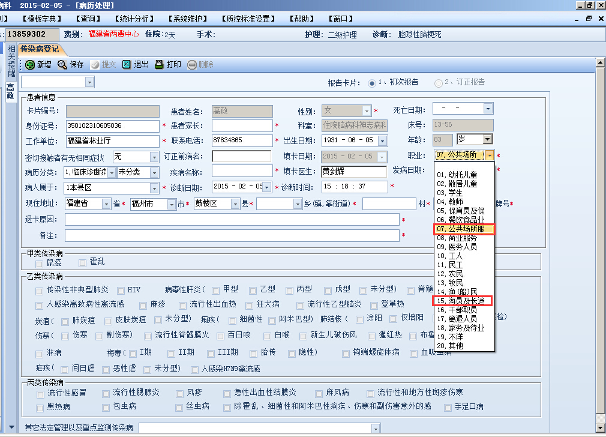
Task: Click the 订正前病名 input field
Action: 242,156
